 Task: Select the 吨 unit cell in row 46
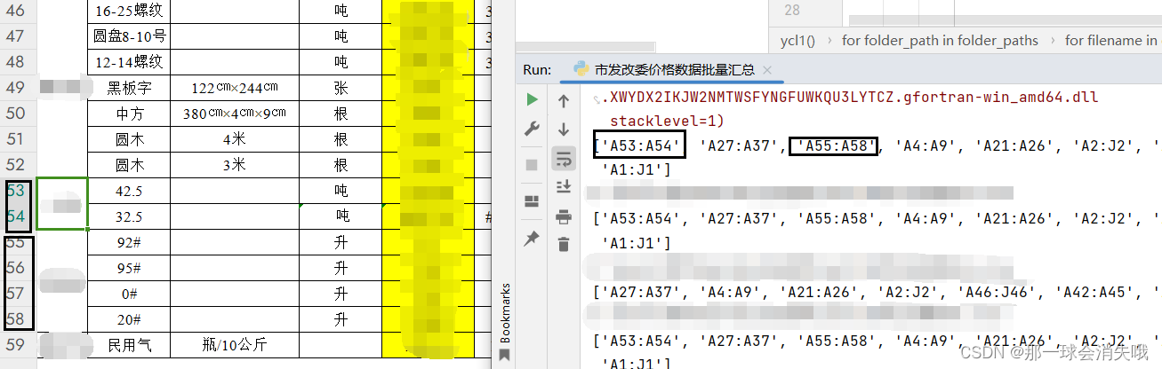click(x=341, y=12)
